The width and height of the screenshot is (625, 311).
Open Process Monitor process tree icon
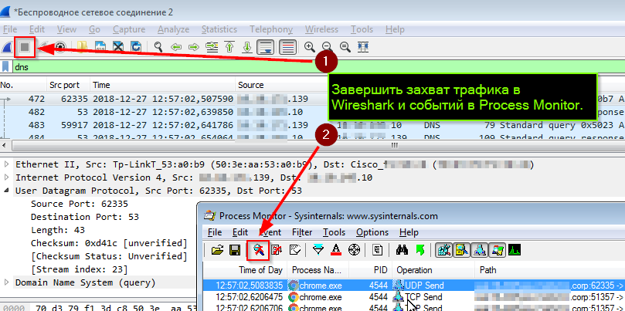pos(377,250)
